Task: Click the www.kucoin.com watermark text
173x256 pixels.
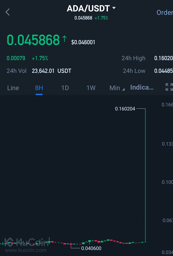Action: tap(25, 250)
